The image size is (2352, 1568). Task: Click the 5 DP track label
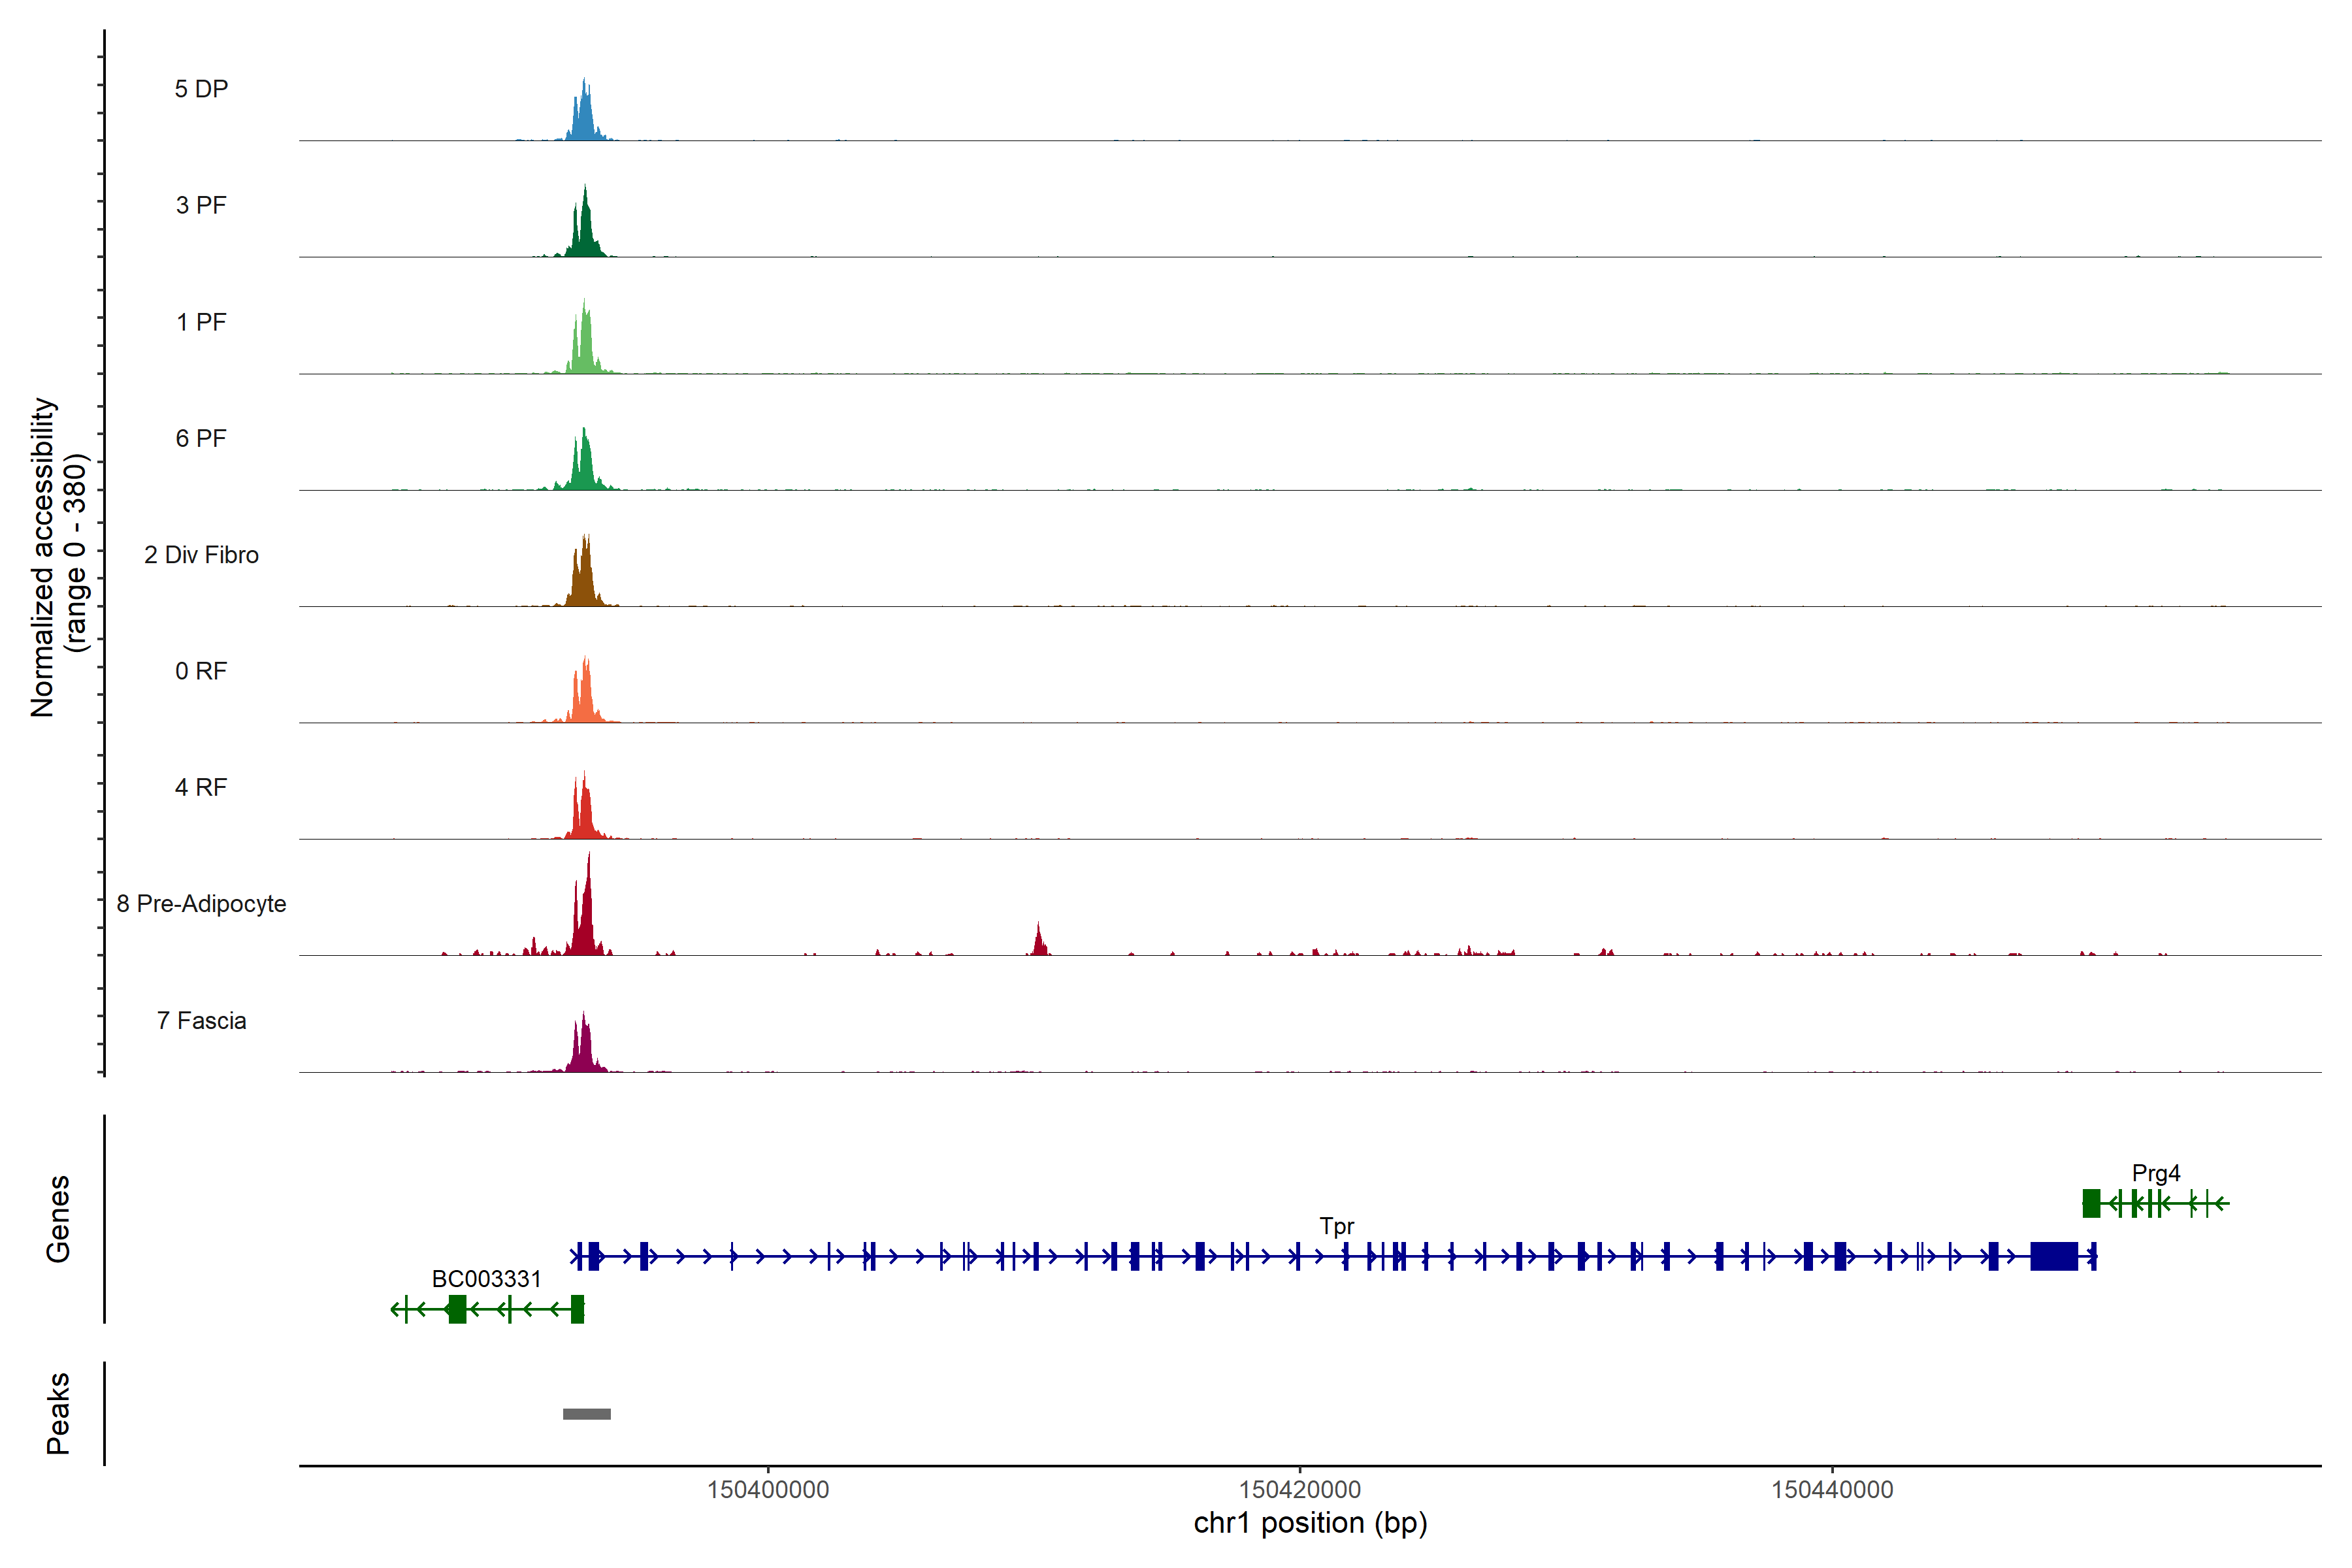pyautogui.click(x=201, y=89)
